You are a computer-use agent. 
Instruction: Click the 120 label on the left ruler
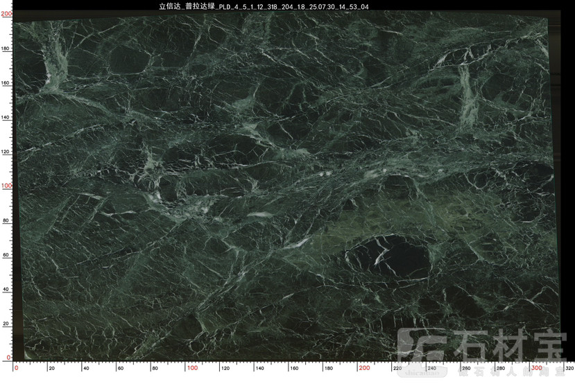tap(6, 152)
